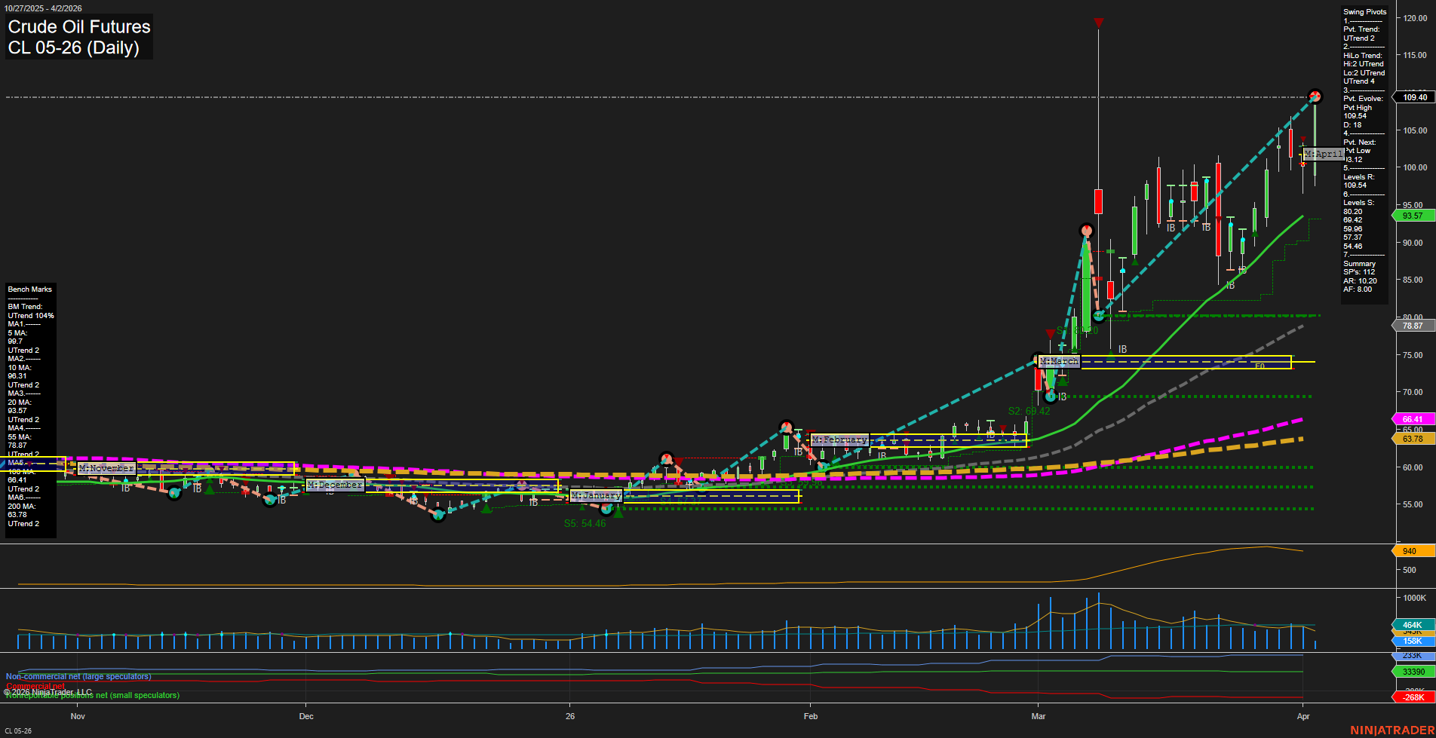Click the S5: 54.46 support label
The width and height of the screenshot is (1436, 738).
(x=584, y=523)
